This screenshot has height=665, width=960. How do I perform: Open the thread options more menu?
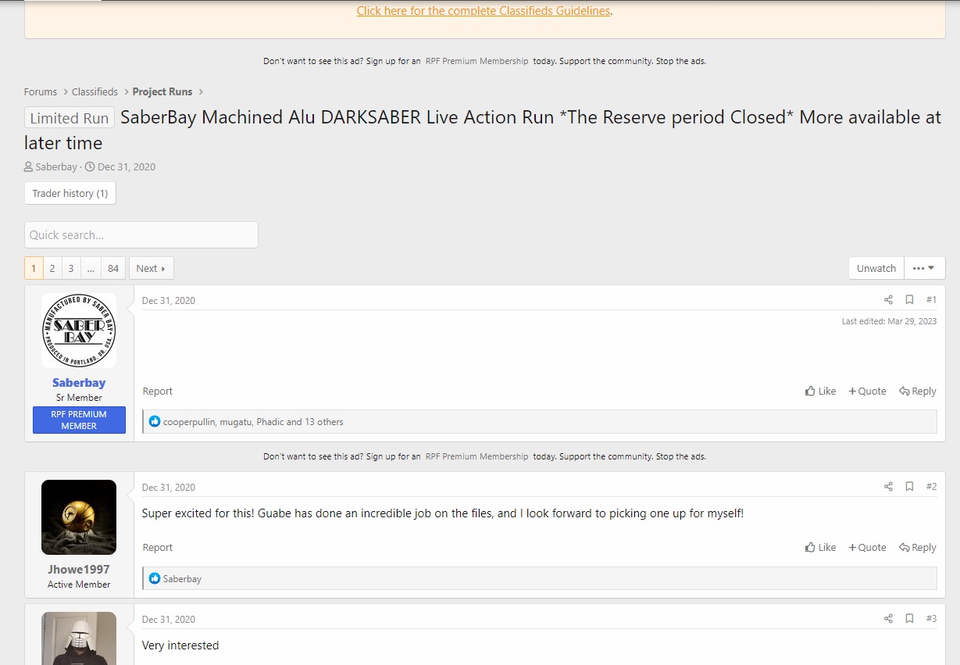point(924,268)
